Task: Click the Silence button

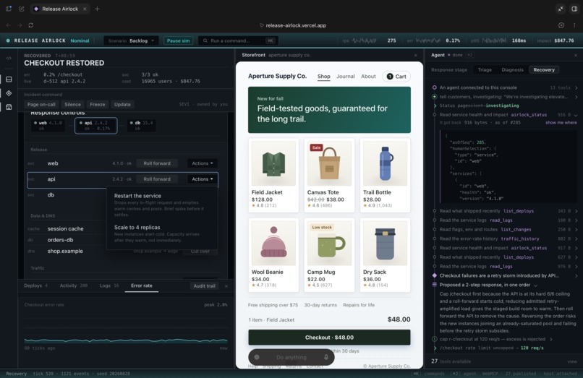Action: [72, 105]
